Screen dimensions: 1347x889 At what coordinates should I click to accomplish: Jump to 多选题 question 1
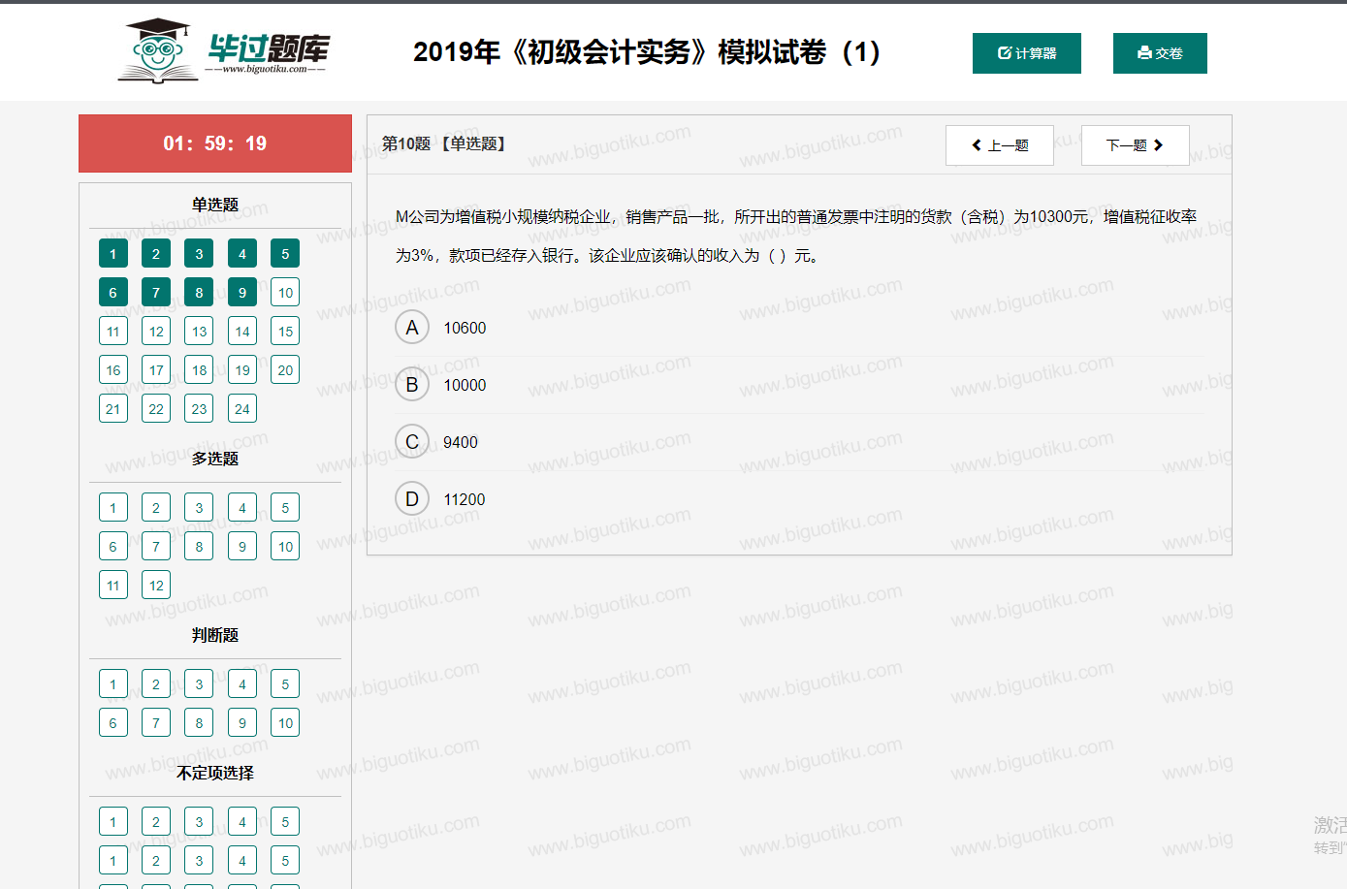113,508
